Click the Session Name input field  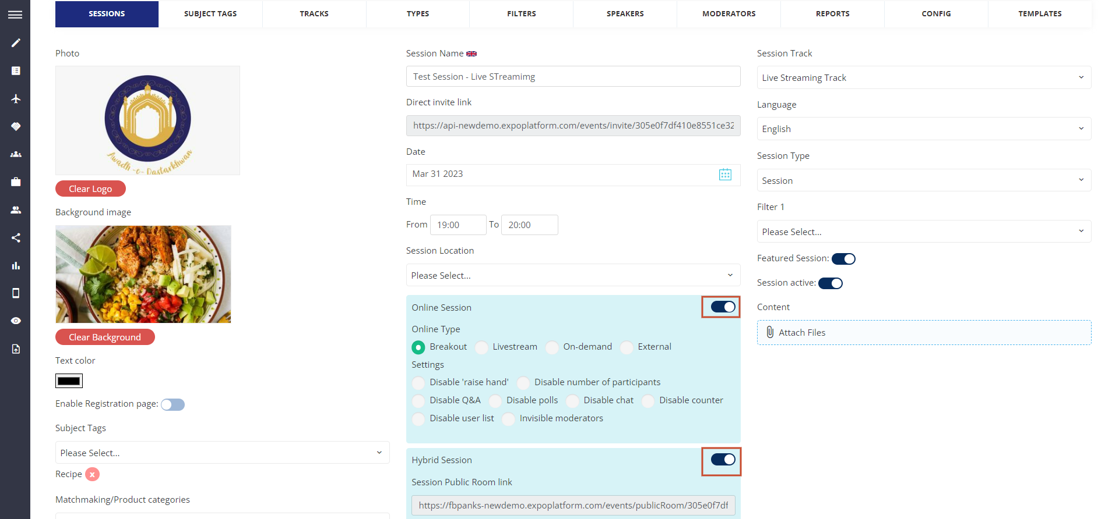(x=573, y=76)
